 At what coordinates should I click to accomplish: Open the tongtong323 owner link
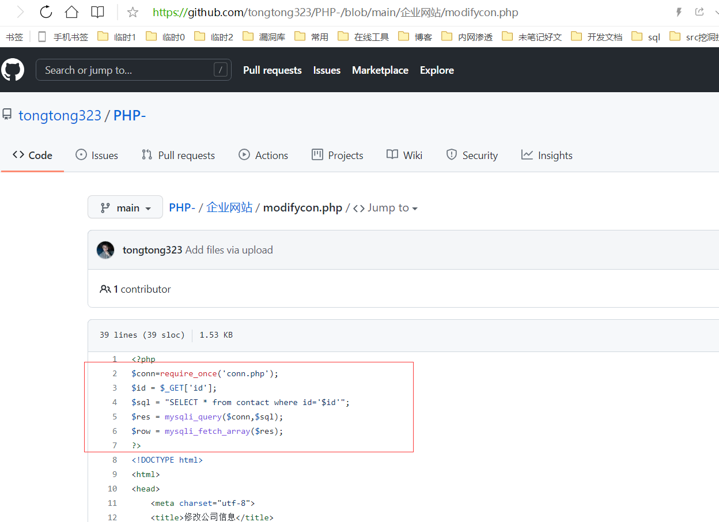(x=60, y=115)
